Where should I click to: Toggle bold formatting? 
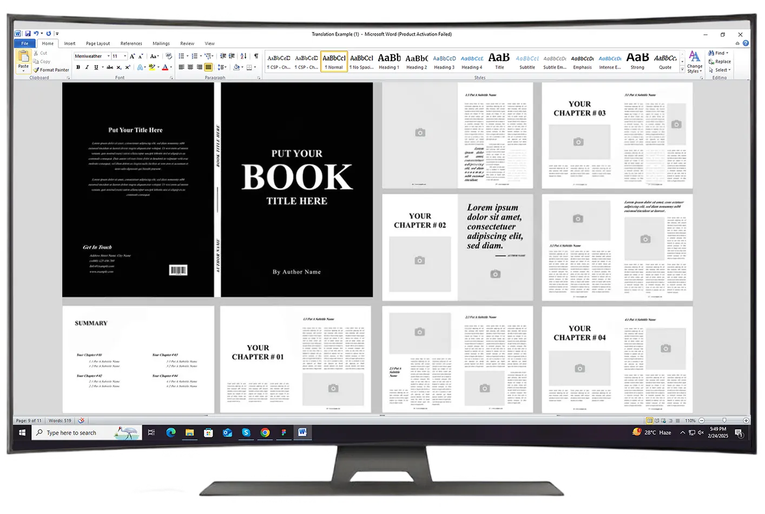pos(78,68)
